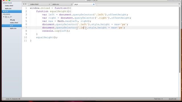
Task: Go to previous tab with left arrow
Action: [x=24, y=4]
